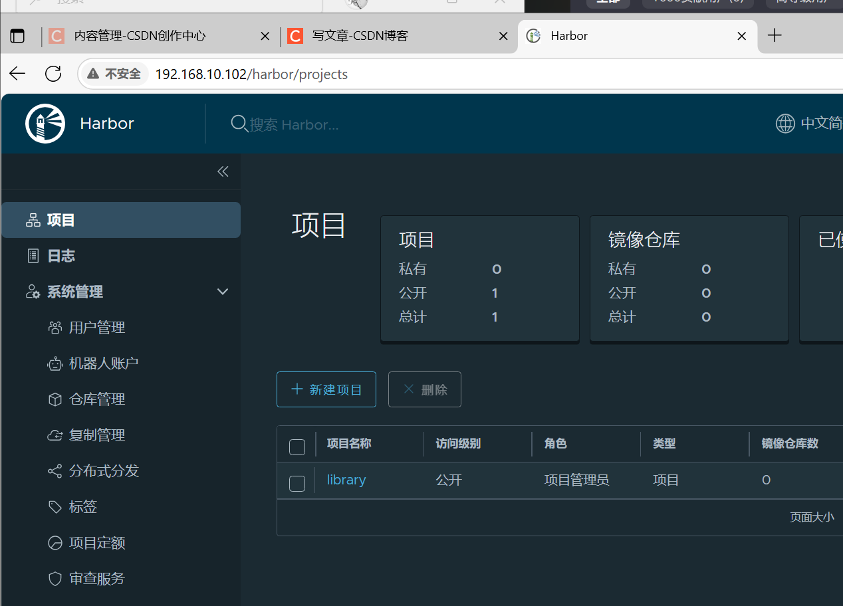Go back using browser back arrow
The image size is (843, 606).
pyautogui.click(x=17, y=73)
